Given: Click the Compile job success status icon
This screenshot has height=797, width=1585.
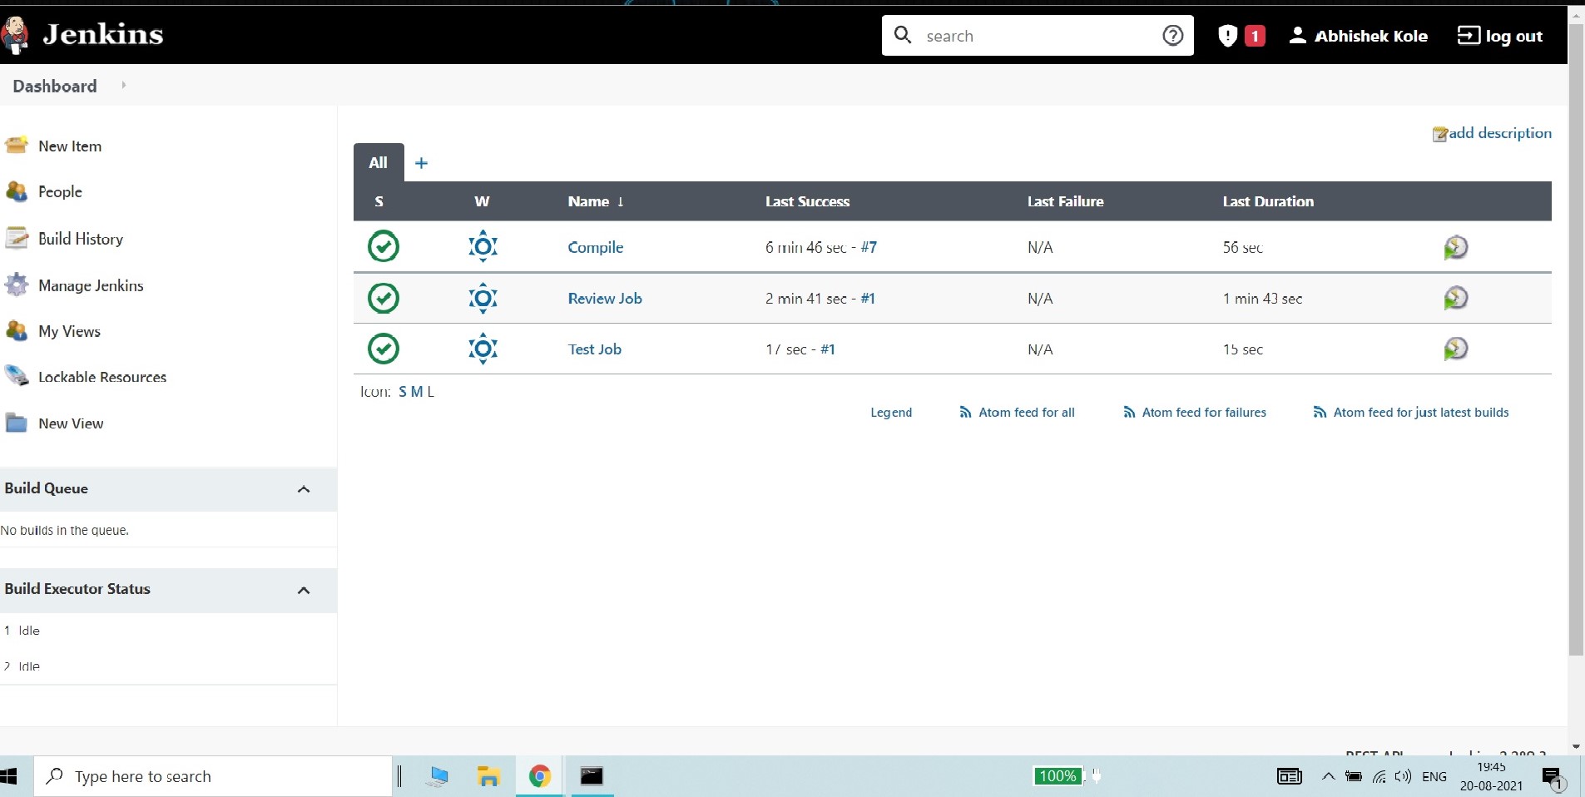Looking at the screenshot, I should pyautogui.click(x=384, y=246).
